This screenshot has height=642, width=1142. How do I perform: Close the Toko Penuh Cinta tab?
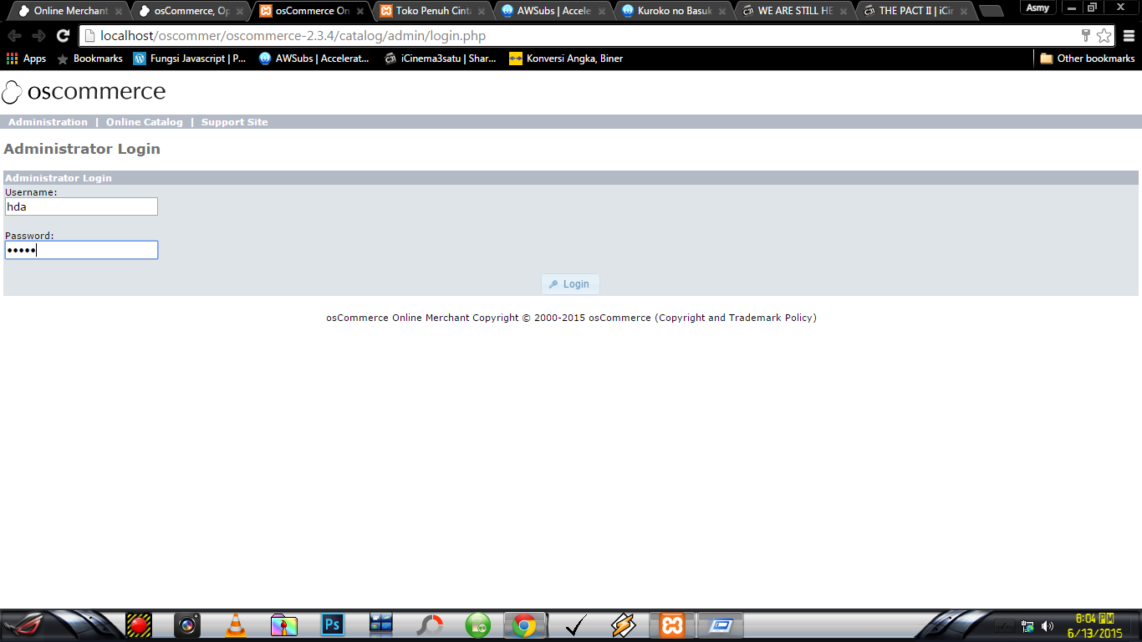(x=481, y=12)
